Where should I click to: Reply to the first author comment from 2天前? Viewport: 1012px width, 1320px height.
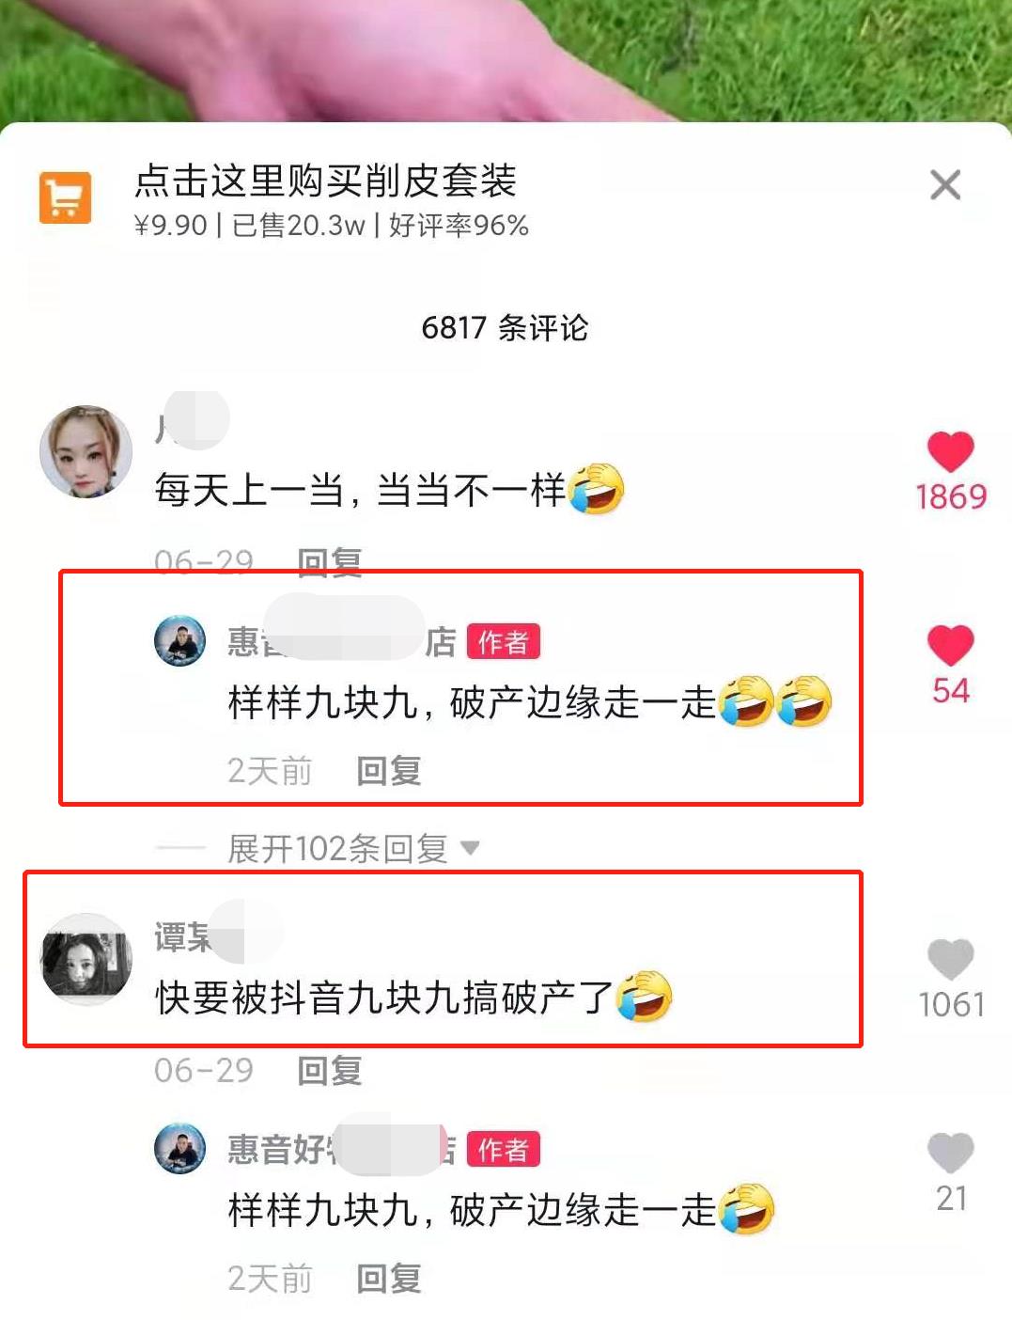(x=388, y=771)
